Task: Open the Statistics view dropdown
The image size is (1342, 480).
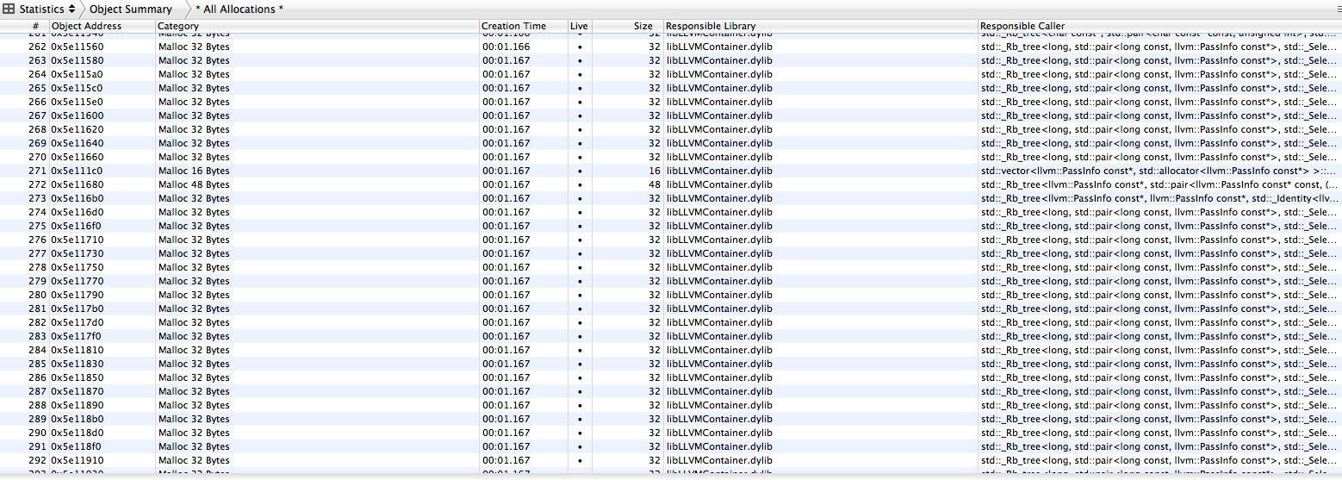Action: [47, 9]
